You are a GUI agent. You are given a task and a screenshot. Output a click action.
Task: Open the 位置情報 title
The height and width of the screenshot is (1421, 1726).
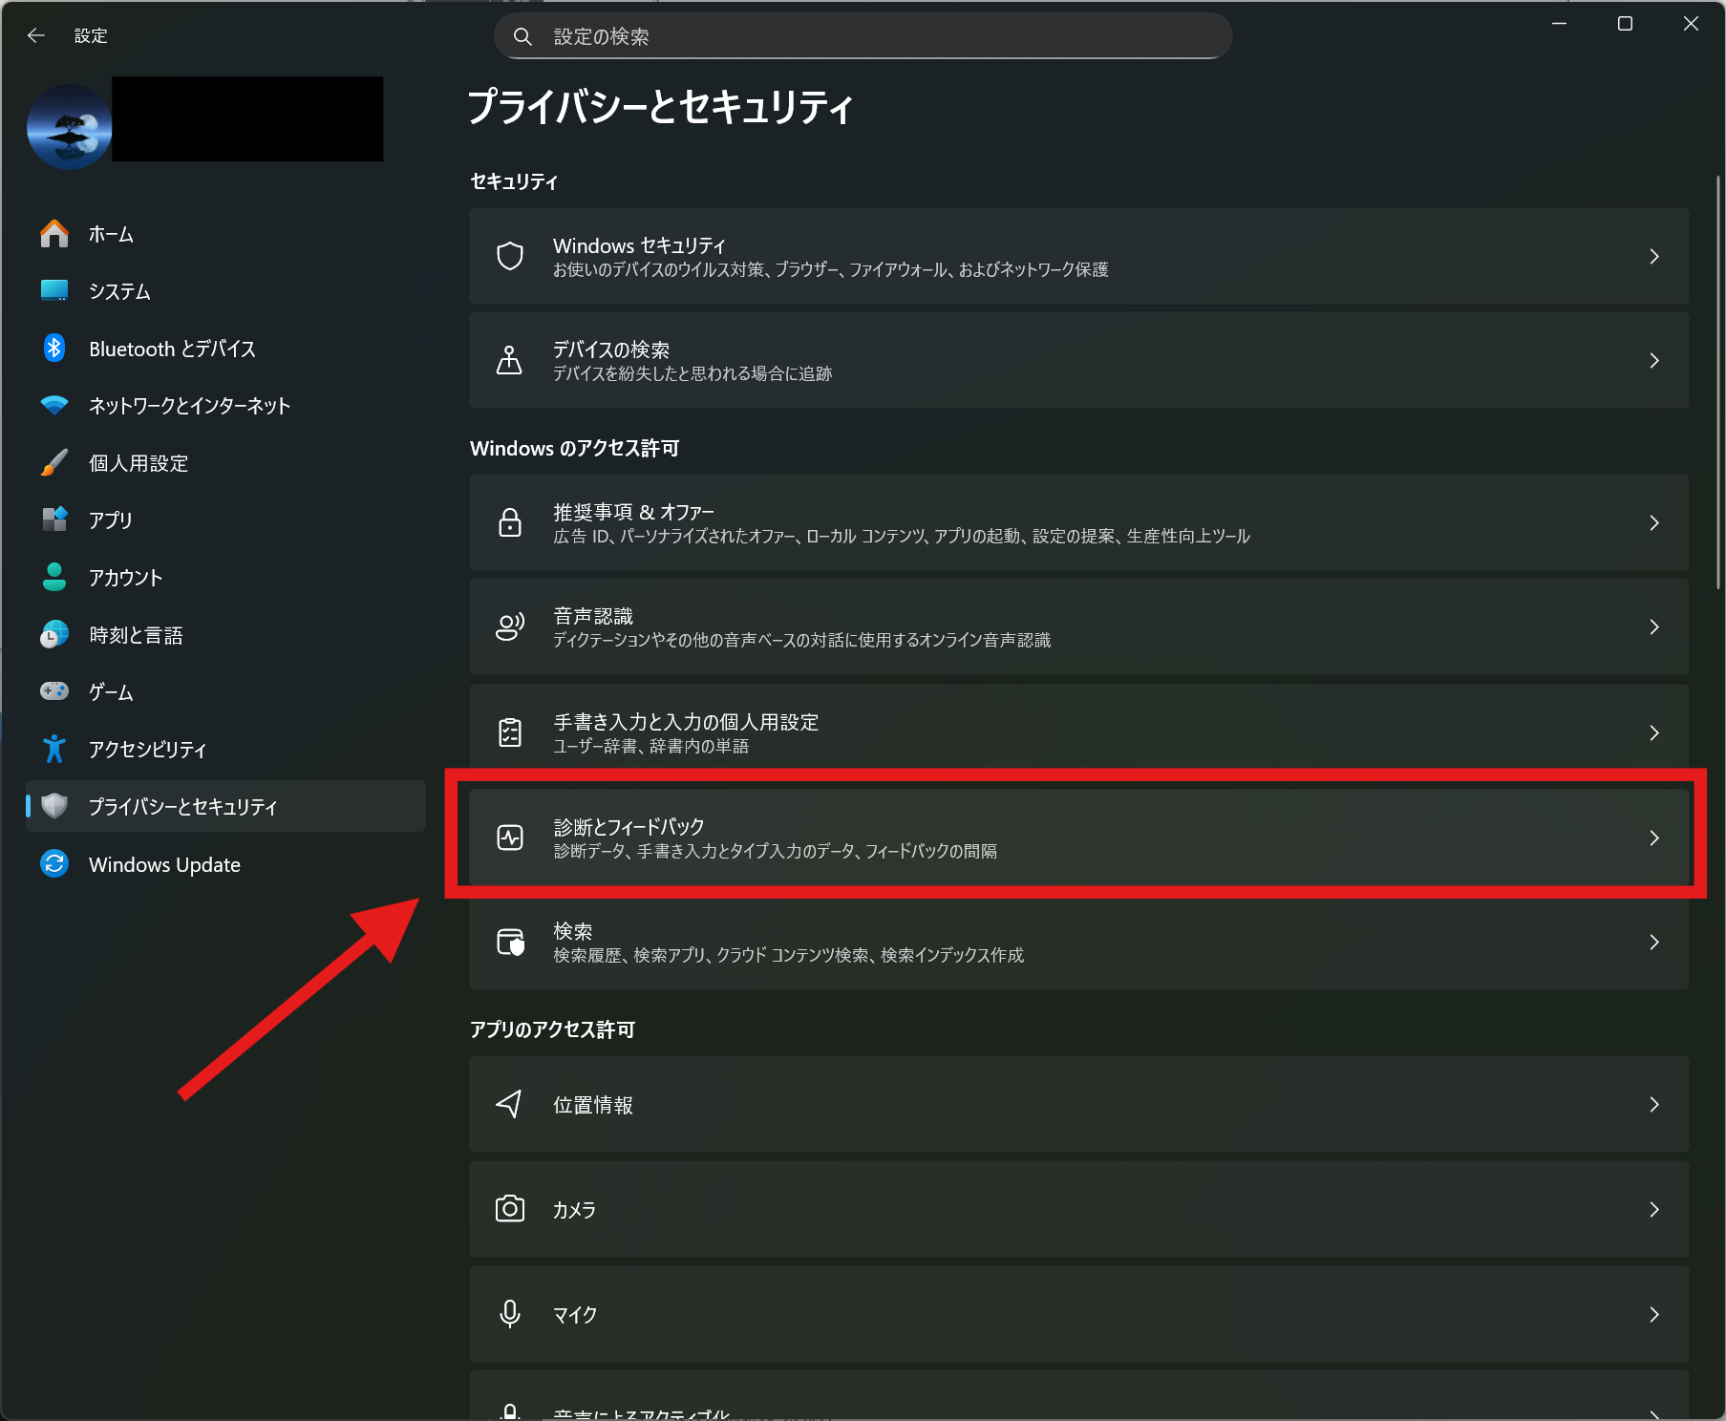click(593, 1105)
